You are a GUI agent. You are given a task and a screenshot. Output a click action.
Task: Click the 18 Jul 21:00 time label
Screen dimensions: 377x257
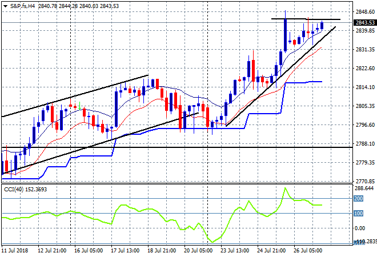coord(162,251)
